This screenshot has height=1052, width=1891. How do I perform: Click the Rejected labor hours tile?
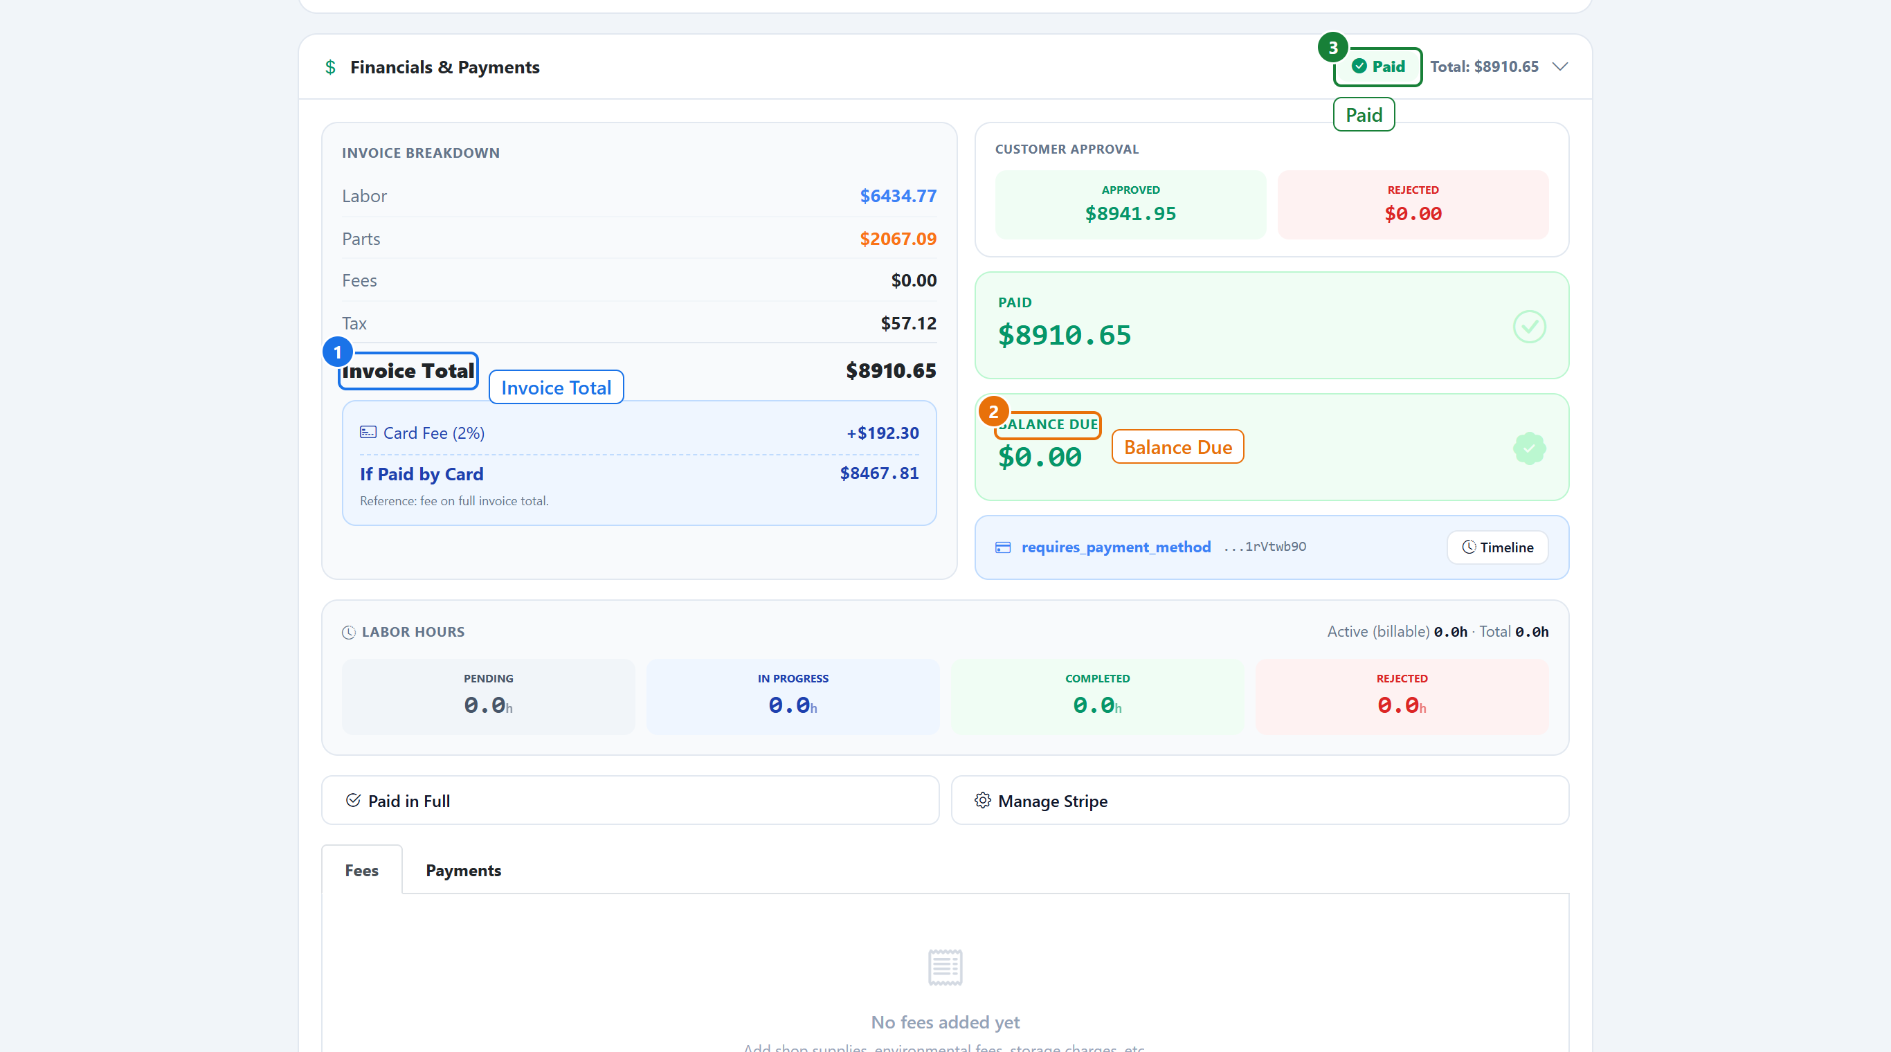pos(1402,697)
